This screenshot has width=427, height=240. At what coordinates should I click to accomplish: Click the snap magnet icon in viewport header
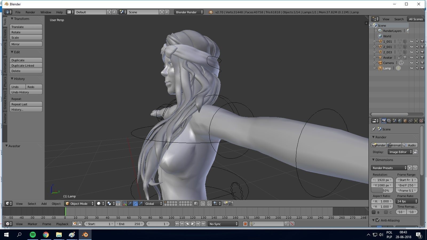209,203
